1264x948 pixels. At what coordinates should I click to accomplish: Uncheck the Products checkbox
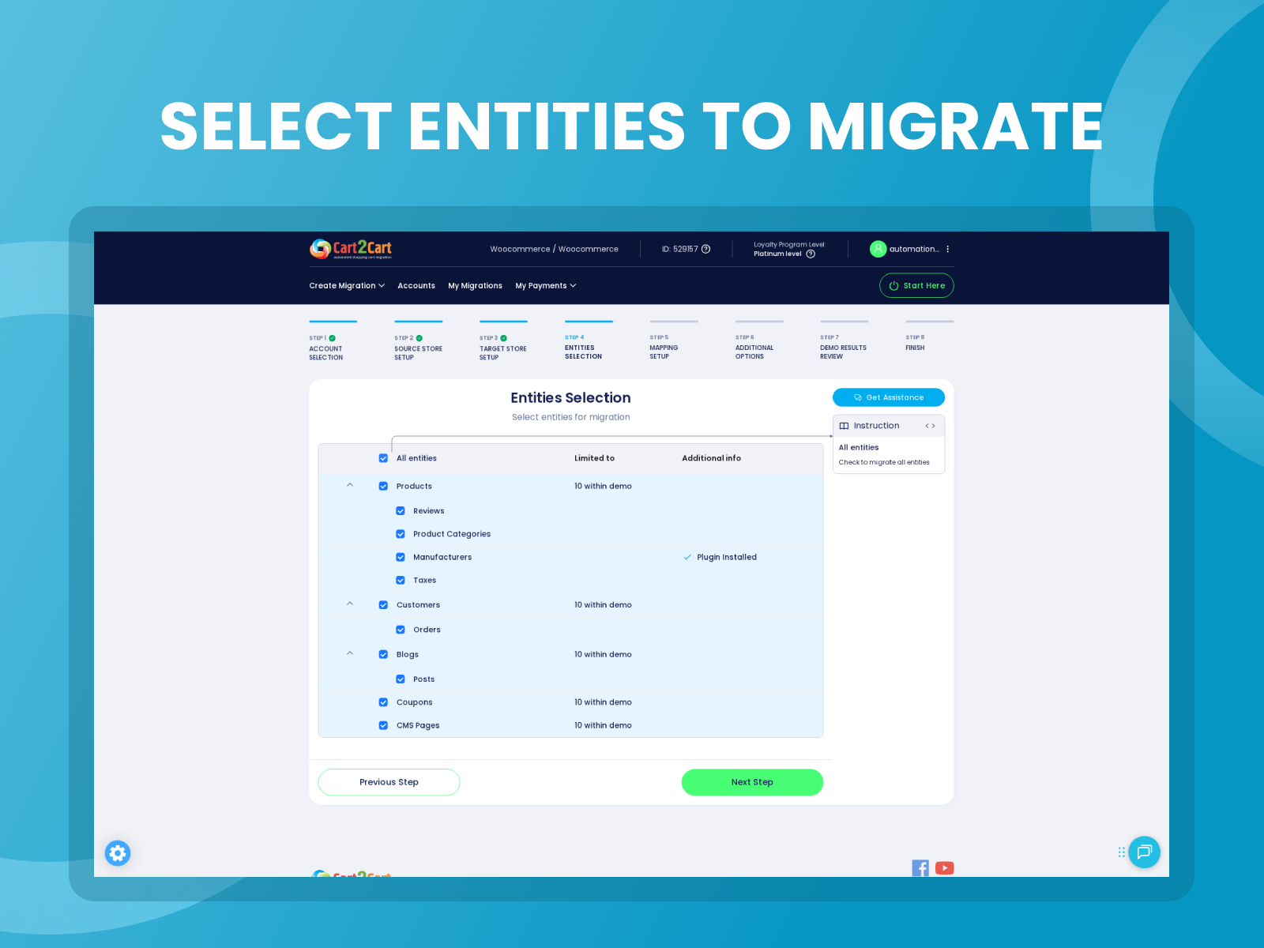[x=383, y=487]
